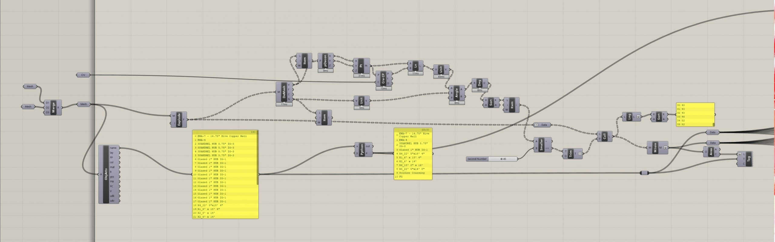The image size is (775, 242).
Task: Click the Smaller comparison component
Action: [x=541, y=145]
